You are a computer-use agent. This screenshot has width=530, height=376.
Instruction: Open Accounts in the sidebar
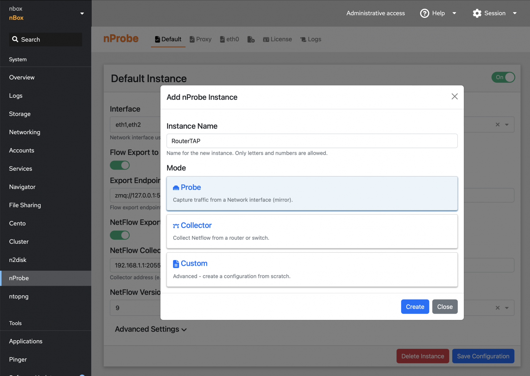pos(45,150)
